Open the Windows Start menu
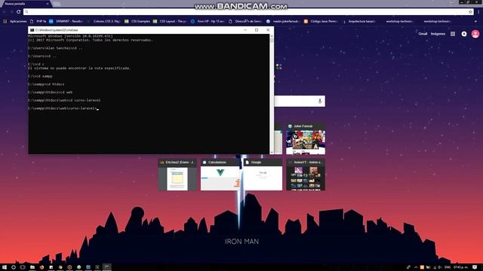Image resolution: width=483 pixels, height=271 pixels. click(x=5, y=267)
